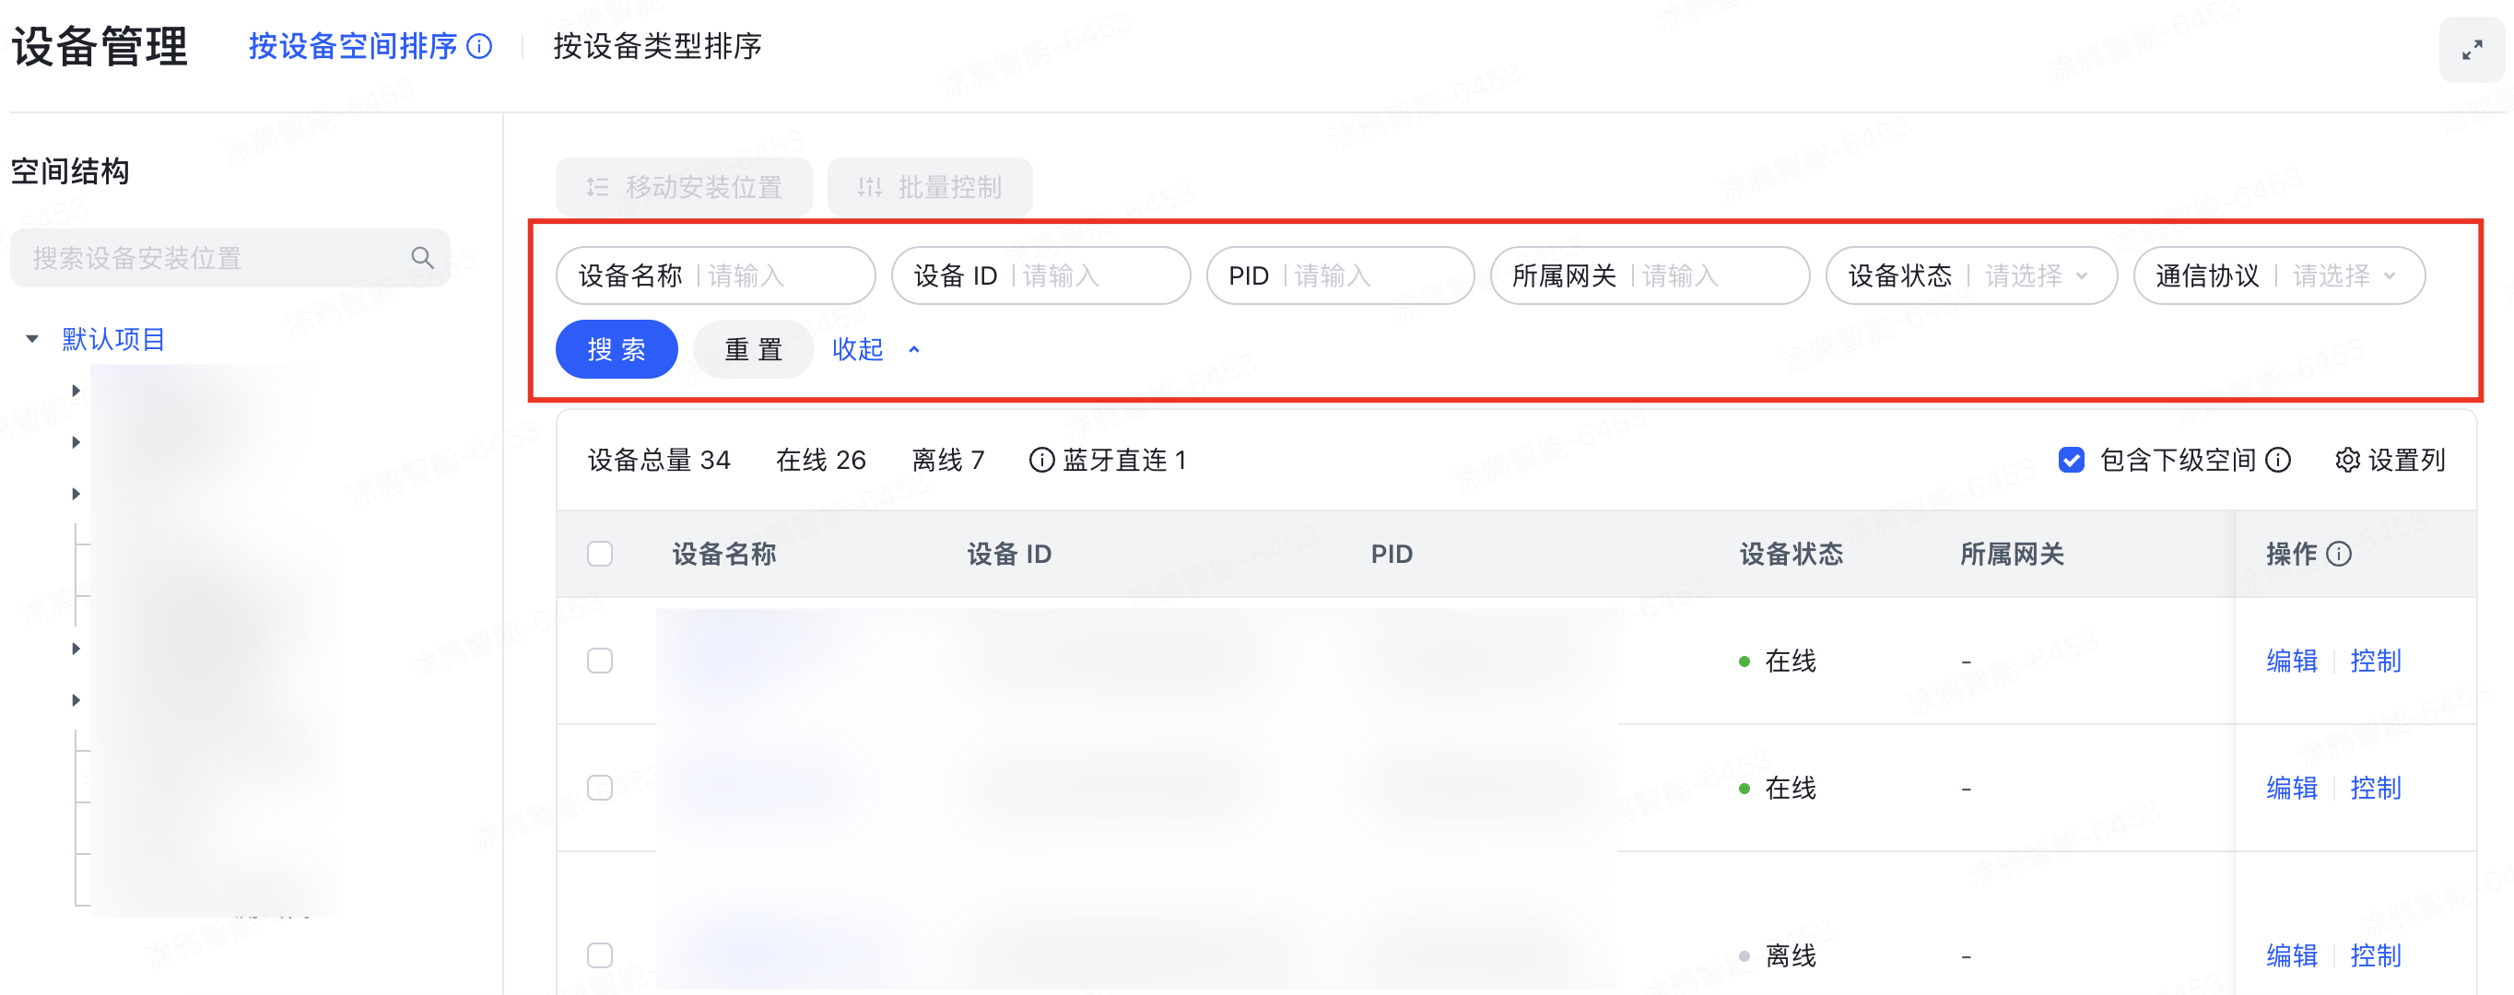2514x995 pixels.
Task: Click the 收起 collapse arrow icon
Action: click(x=913, y=349)
